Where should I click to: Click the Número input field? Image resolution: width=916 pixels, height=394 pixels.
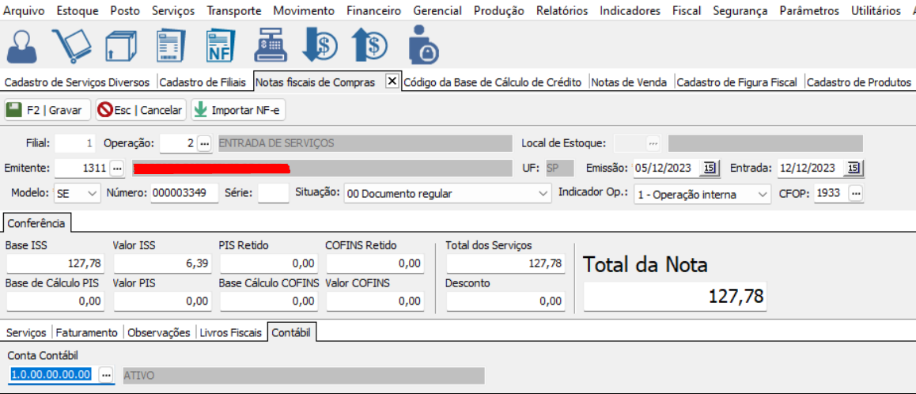184,193
